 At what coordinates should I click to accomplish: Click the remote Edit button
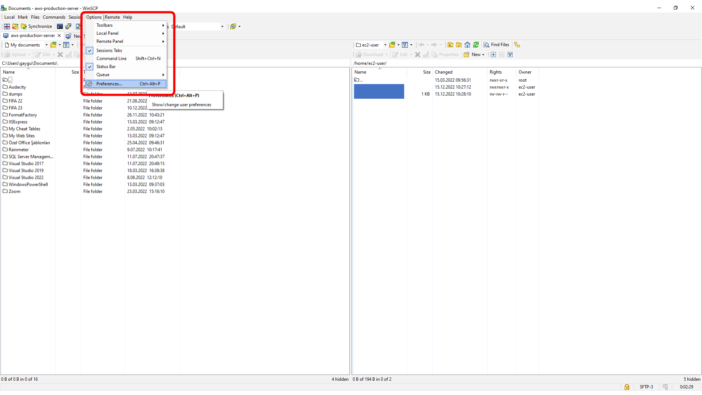click(400, 54)
